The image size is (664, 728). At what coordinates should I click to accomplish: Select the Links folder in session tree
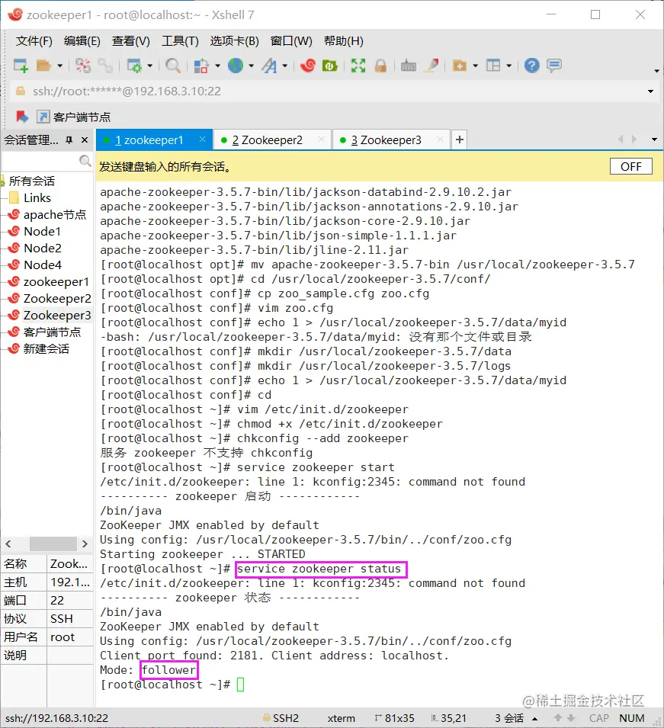point(37,197)
